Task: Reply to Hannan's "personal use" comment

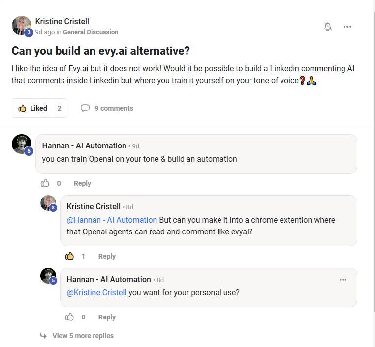Action: coord(107,317)
